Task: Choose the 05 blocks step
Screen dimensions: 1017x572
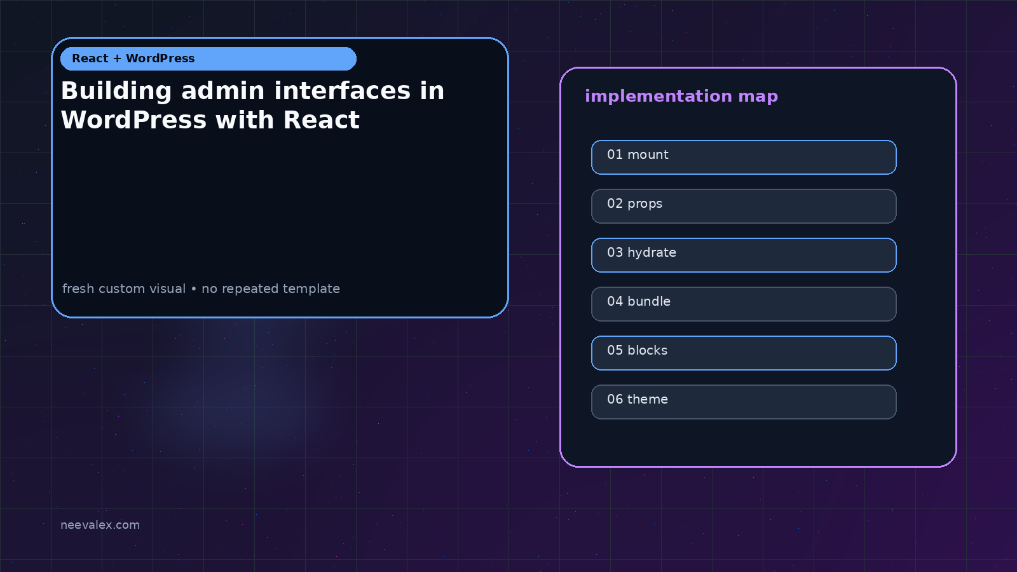Action: click(x=744, y=353)
